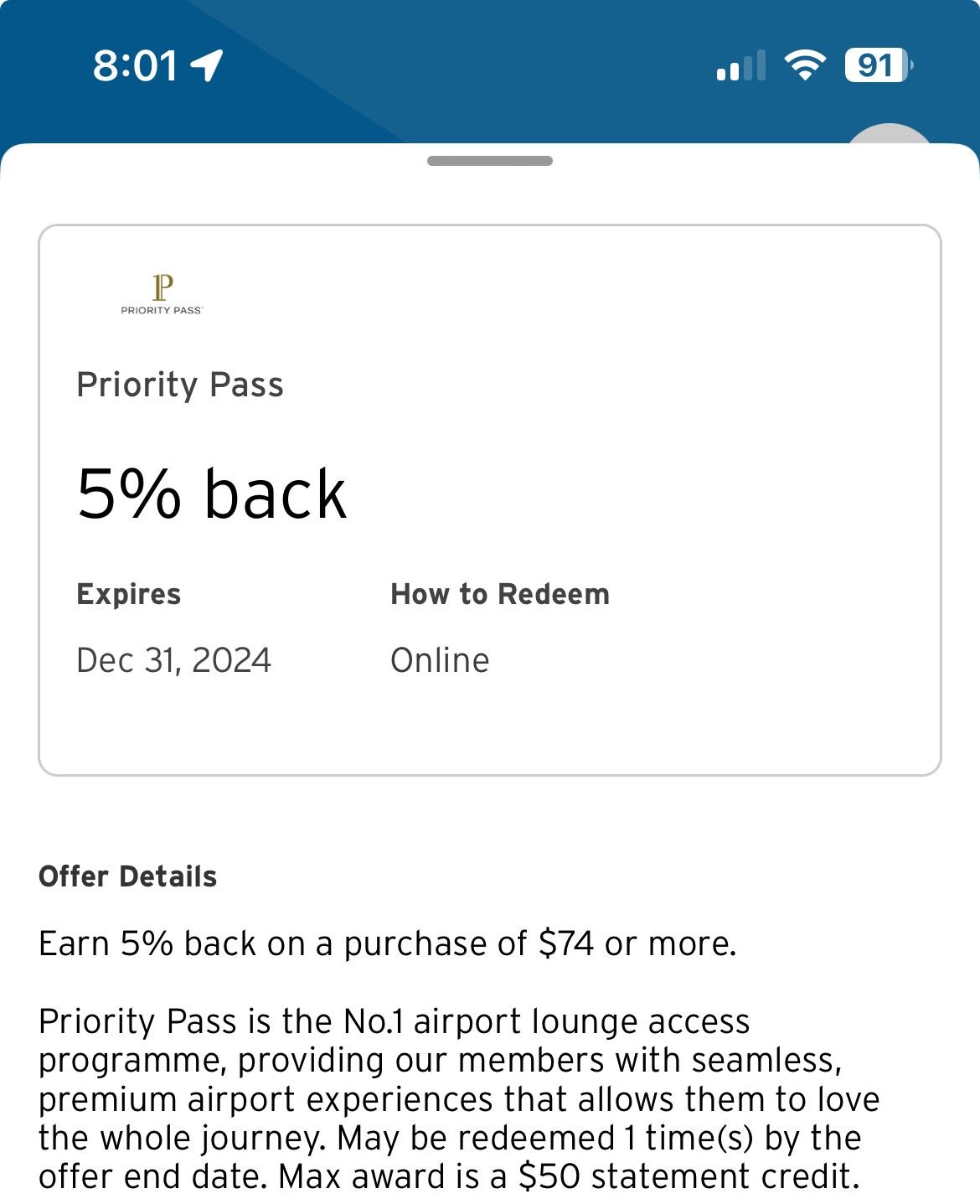Screen dimensions: 980x1204
Task: Tap the sheet drag handle bar
Action: click(x=489, y=161)
